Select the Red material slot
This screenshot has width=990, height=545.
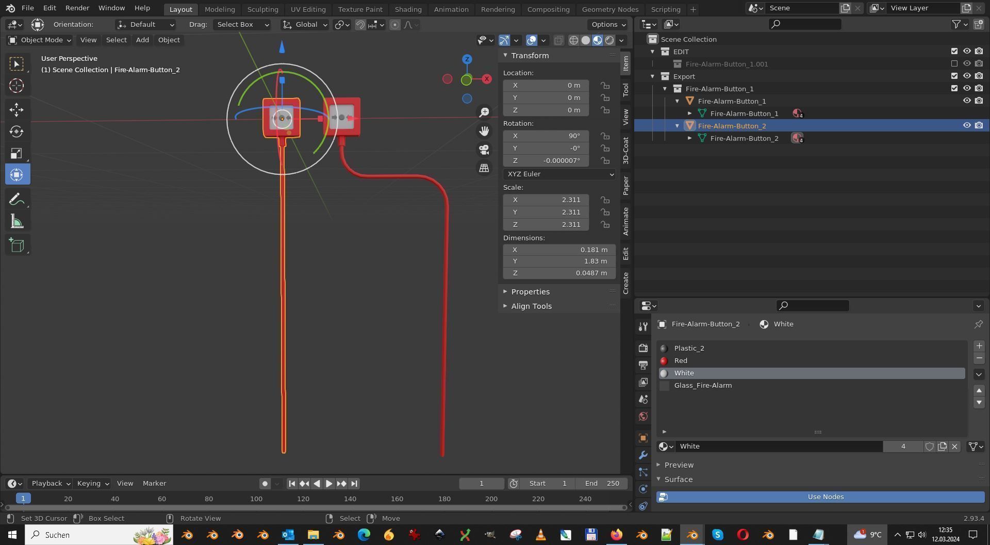(x=812, y=361)
